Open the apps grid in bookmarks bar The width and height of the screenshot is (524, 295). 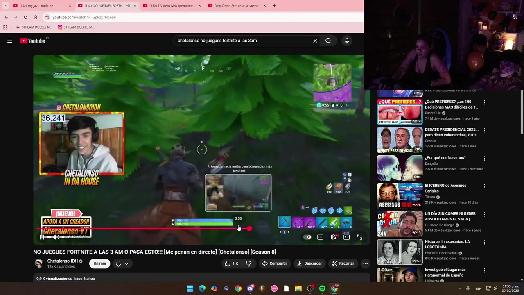click(x=5, y=27)
